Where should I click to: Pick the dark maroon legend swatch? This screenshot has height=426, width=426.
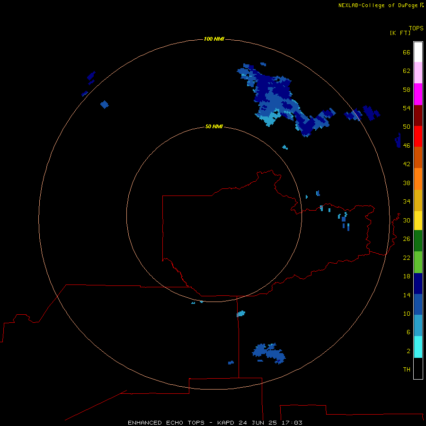click(418, 115)
